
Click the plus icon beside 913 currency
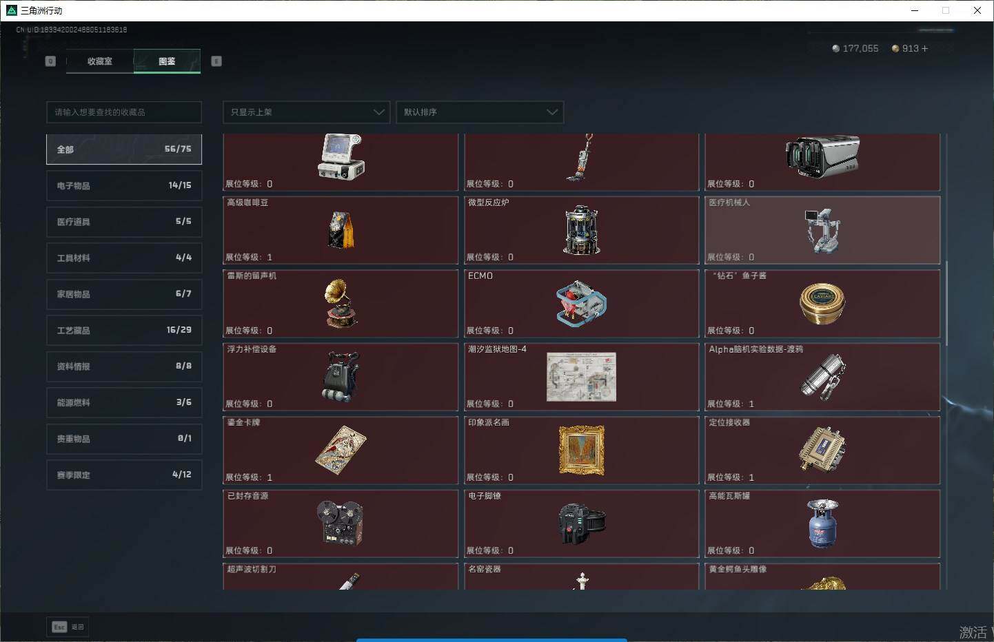coord(924,49)
